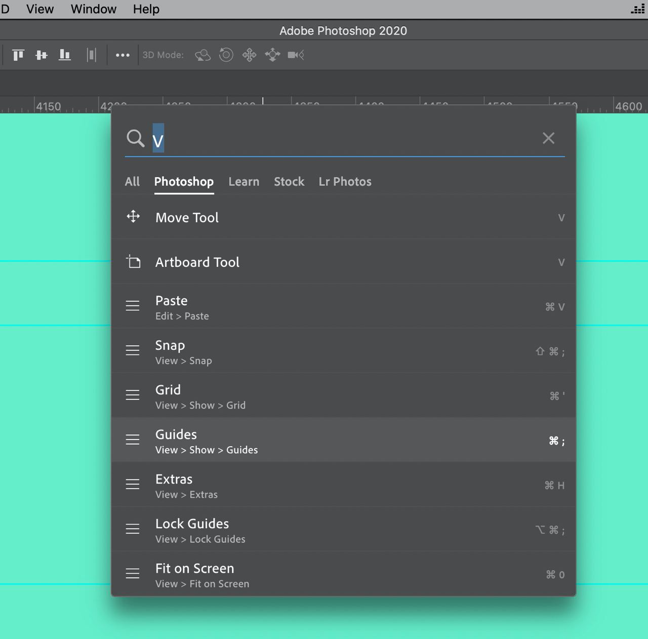Switch to the All tab
Viewport: 648px width, 639px height.
coord(132,181)
